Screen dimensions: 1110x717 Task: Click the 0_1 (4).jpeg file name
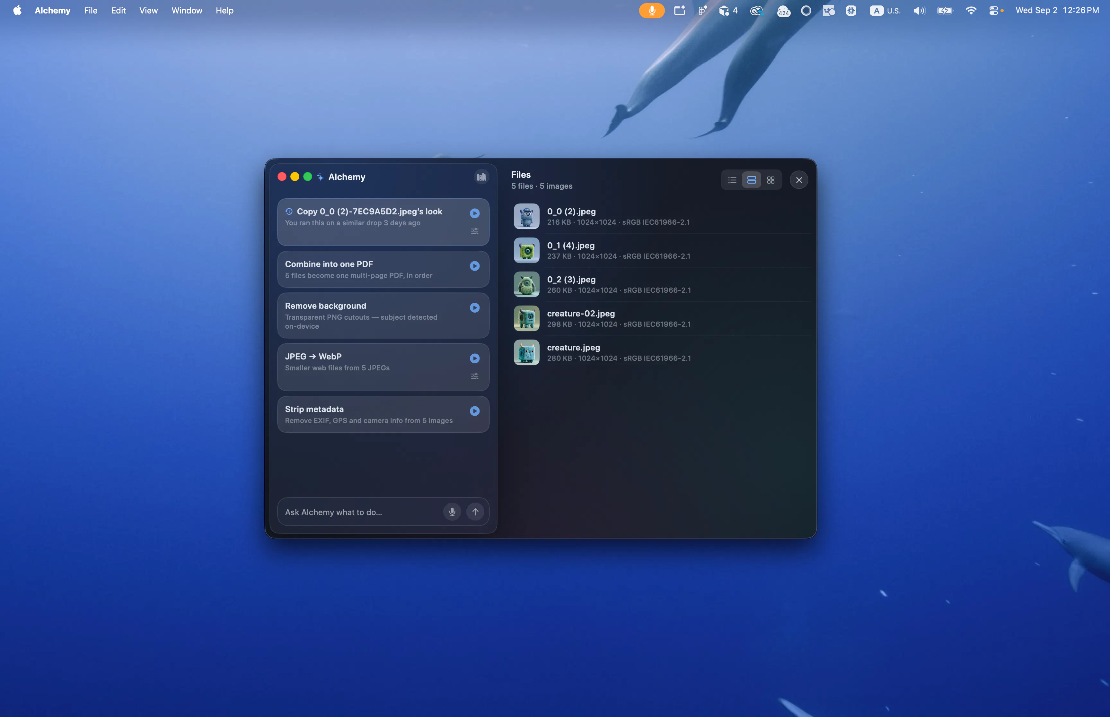(x=571, y=245)
